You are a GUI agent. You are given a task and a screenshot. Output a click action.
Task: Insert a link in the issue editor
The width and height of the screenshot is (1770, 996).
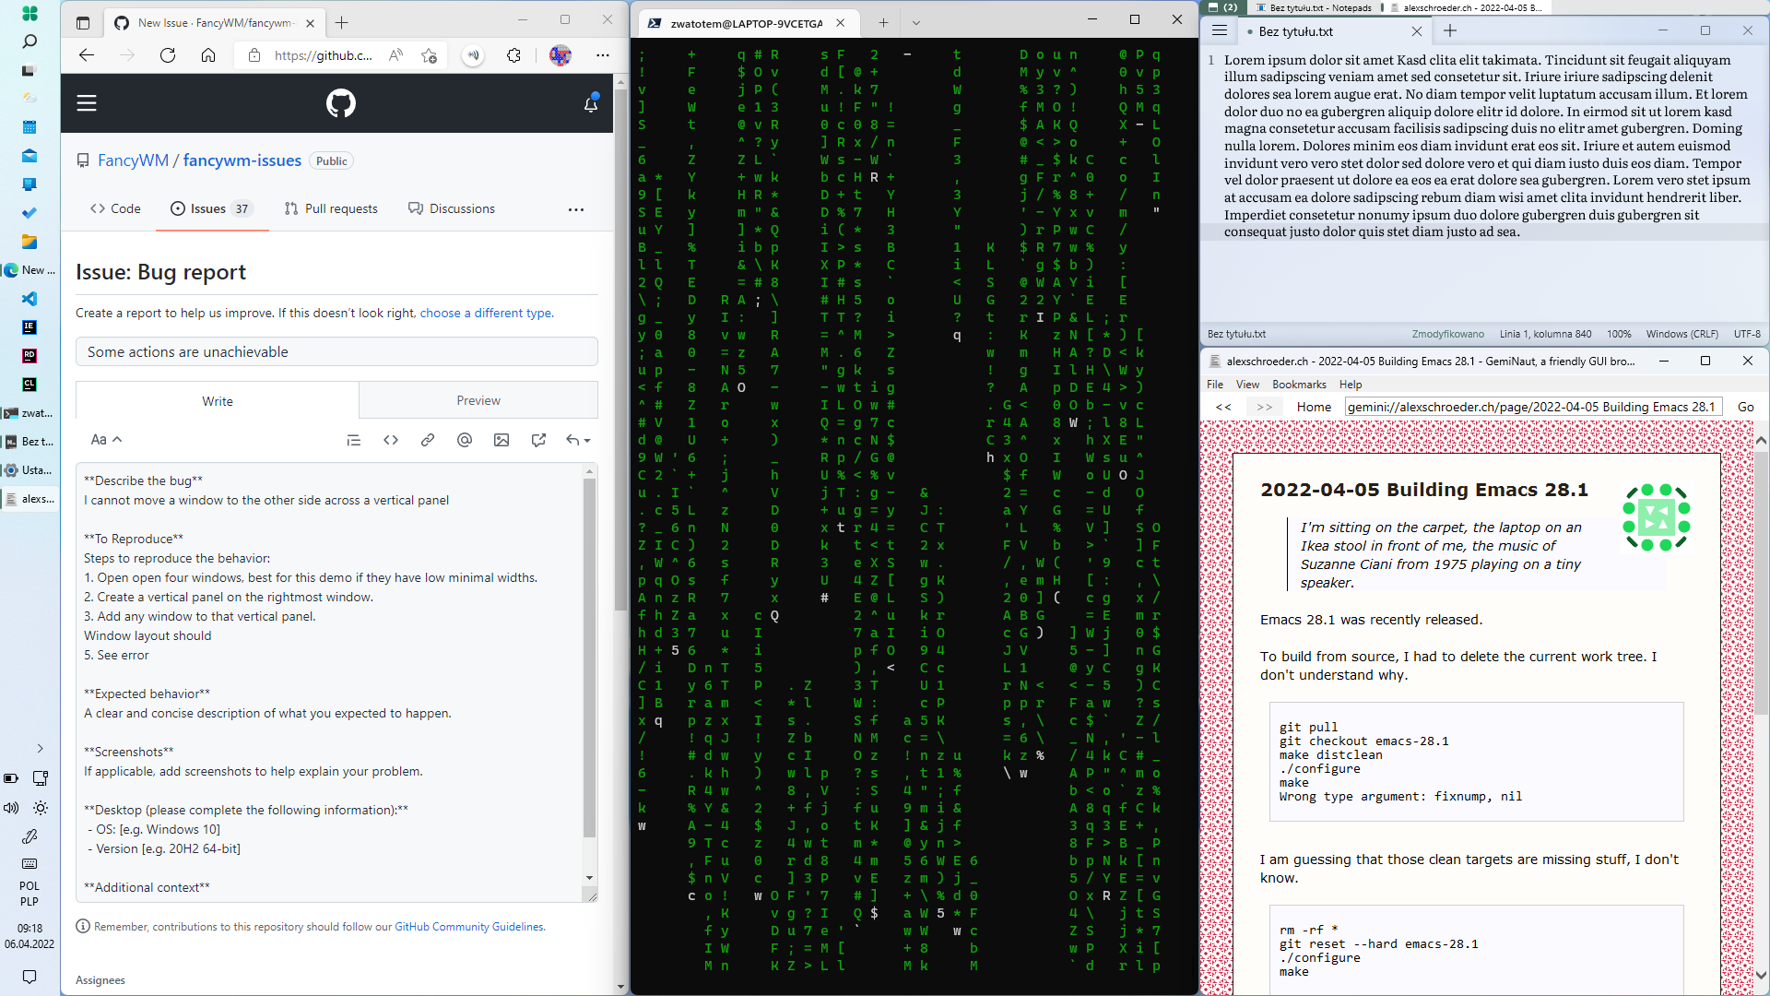coord(428,440)
